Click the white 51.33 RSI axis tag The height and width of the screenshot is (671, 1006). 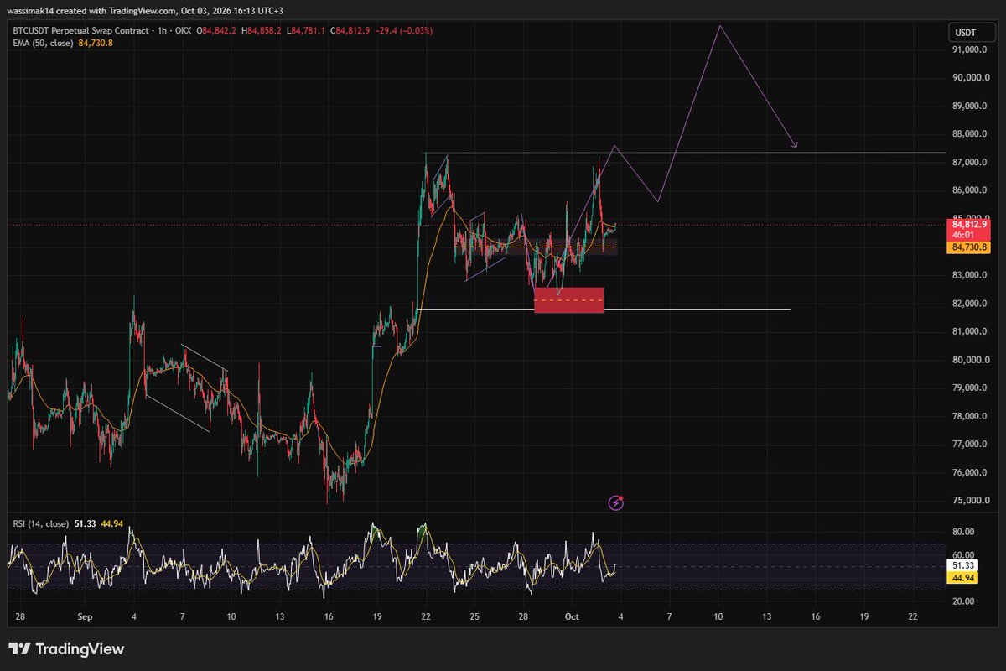pyautogui.click(x=962, y=566)
